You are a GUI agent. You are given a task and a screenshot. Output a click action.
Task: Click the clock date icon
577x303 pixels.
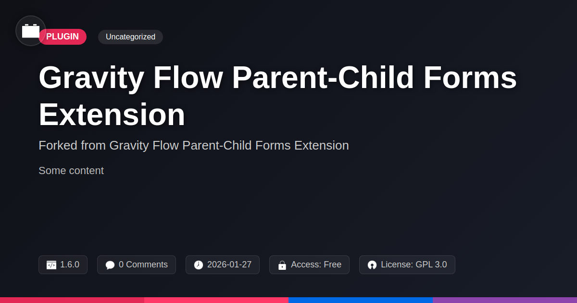tap(199, 265)
